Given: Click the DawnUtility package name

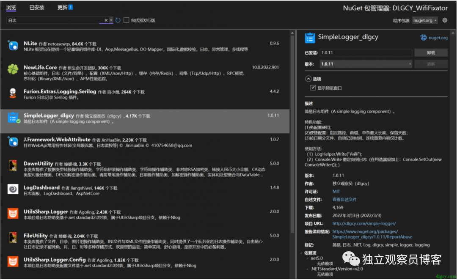Looking at the screenshot, I should pos(38,164).
